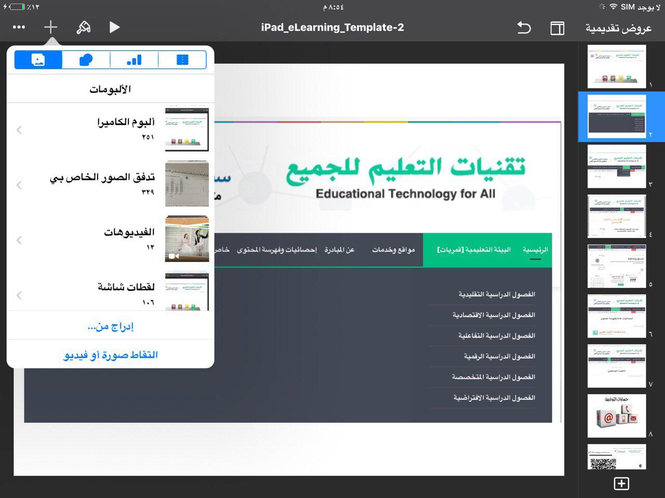Open the three-dots more menu

[x=19, y=27]
